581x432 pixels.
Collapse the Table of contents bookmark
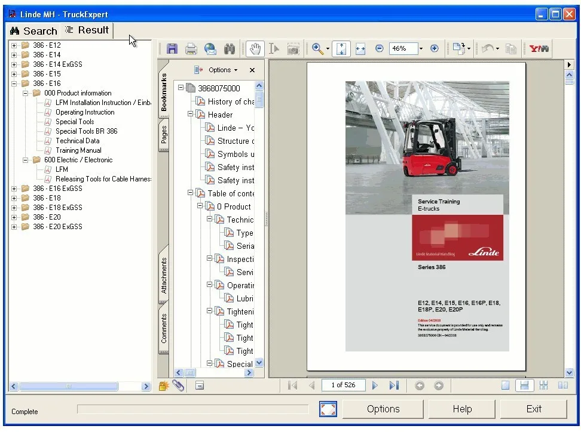pos(190,193)
